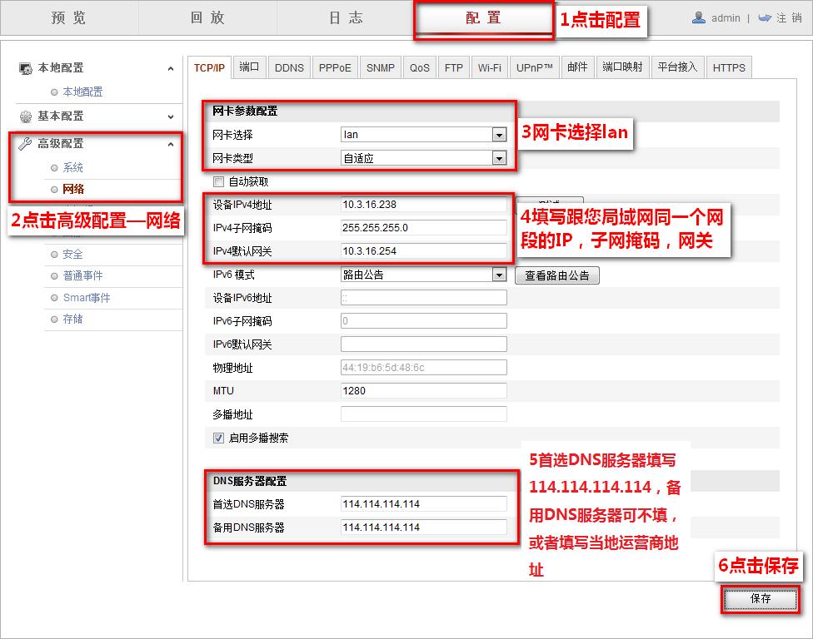Viewport: 813px width, 639px height.
Task: Click the 保存 button
Action: tap(759, 600)
